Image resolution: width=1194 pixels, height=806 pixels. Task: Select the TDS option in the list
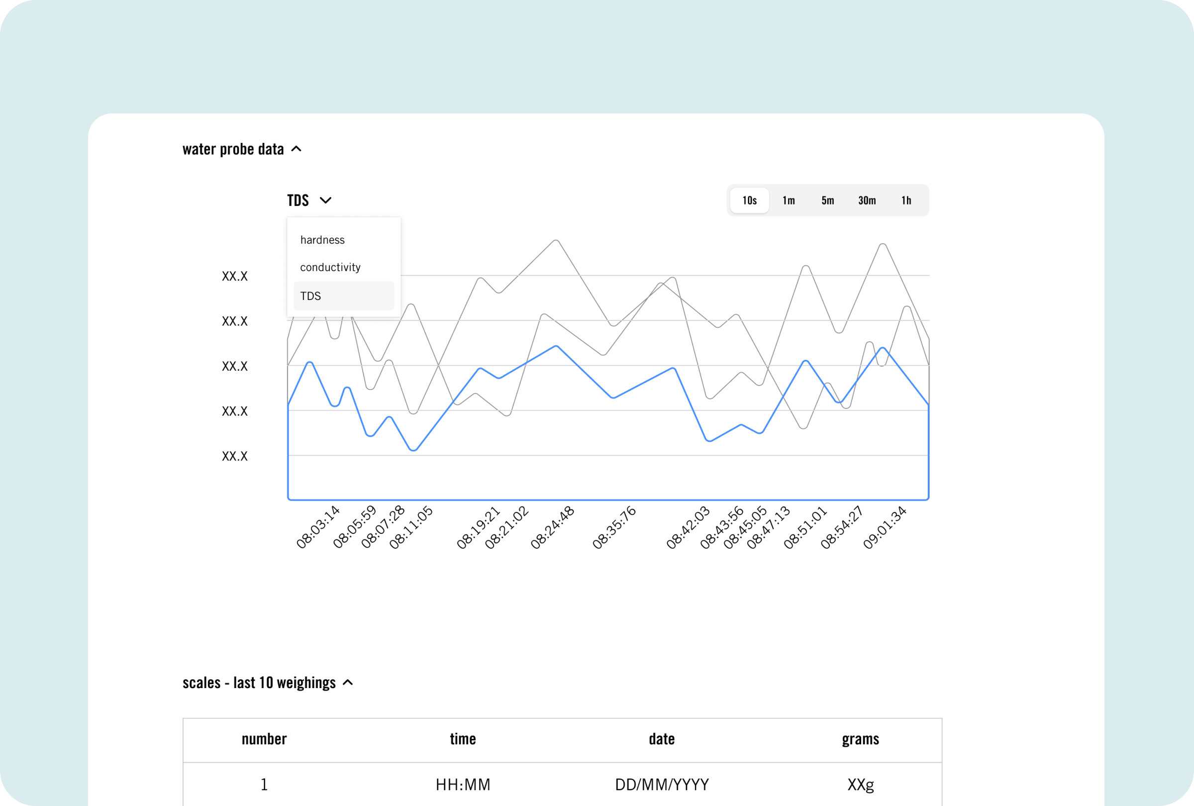(x=344, y=296)
